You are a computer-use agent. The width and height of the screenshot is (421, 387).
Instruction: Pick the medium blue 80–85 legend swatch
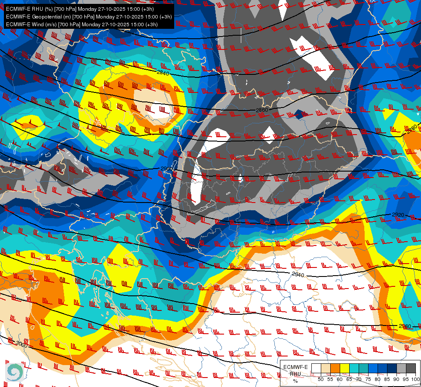tap(382, 368)
